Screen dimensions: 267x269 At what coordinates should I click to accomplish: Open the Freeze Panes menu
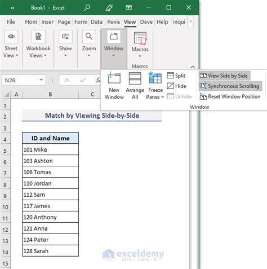[155, 86]
